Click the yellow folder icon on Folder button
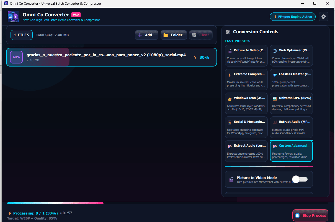 166,35
